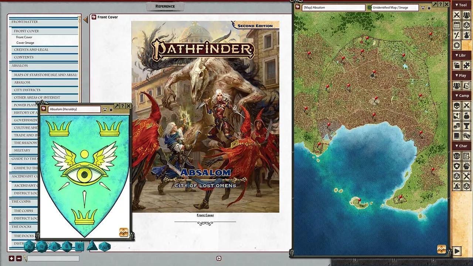473x266 pixels.
Task: Open the Combat Tracker crossed swords tool
Action: pos(457,15)
